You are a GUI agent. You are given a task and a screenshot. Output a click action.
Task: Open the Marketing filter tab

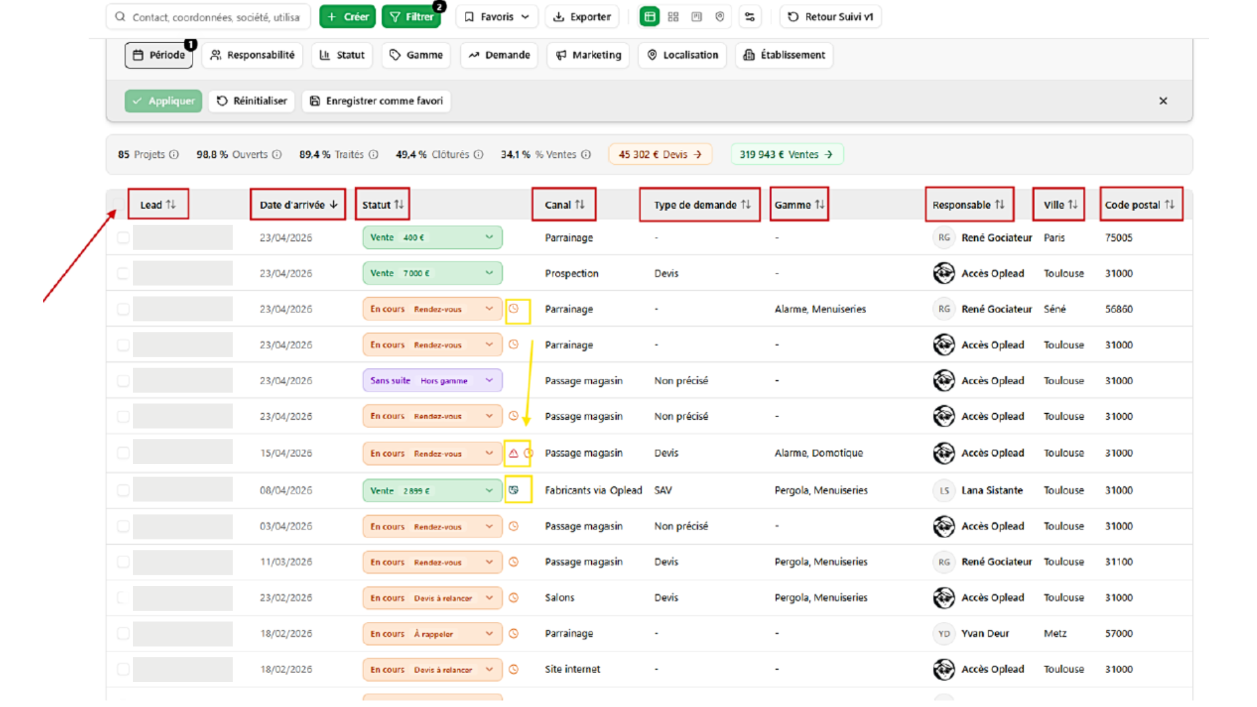[x=588, y=55]
